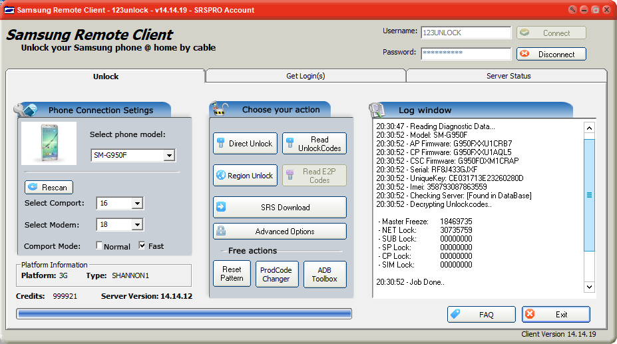Click the Region Unlock globe icon

click(221, 176)
